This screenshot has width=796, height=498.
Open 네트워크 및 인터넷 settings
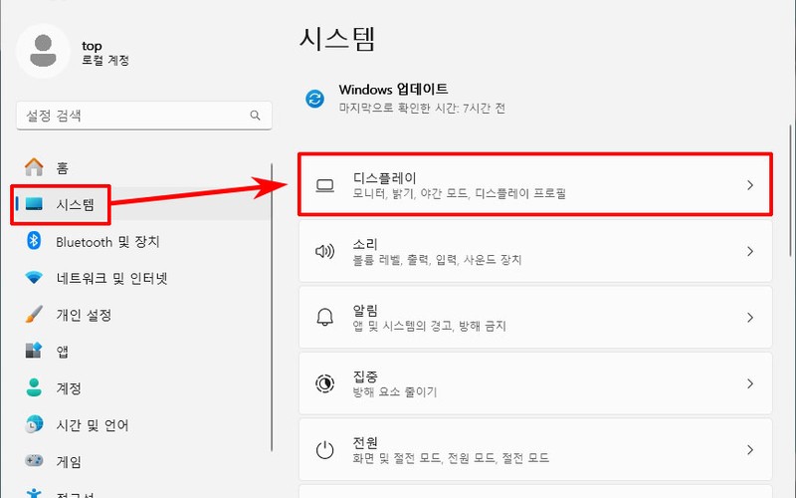coord(111,278)
